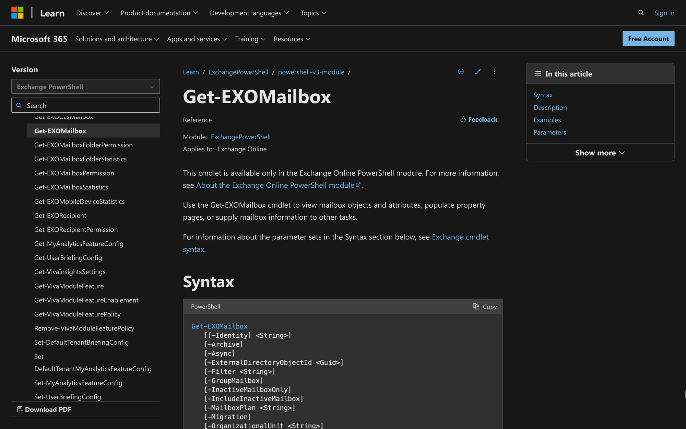Screen dimensions: 686x429
Task: Click the edit (pencil) icon in the toolbar
Action: (x=477, y=72)
